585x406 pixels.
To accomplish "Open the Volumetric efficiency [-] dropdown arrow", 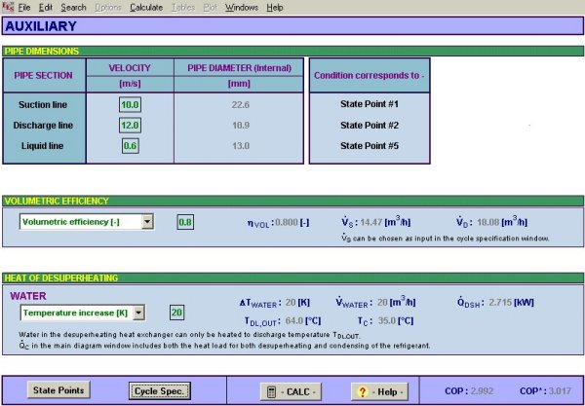I will click(147, 222).
